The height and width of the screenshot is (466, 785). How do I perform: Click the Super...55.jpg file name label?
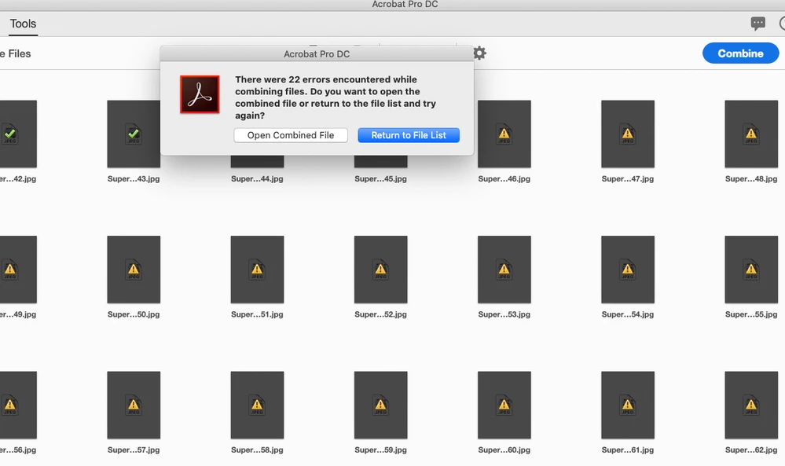point(751,314)
